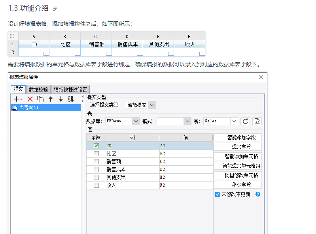
Task: Check primary key checkbox for 销售额
Action: [x=97, y=162]
